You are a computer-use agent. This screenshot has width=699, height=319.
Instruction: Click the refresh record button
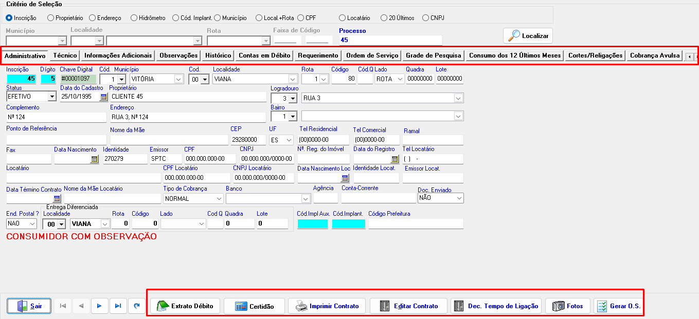click(x=136, y=306)
